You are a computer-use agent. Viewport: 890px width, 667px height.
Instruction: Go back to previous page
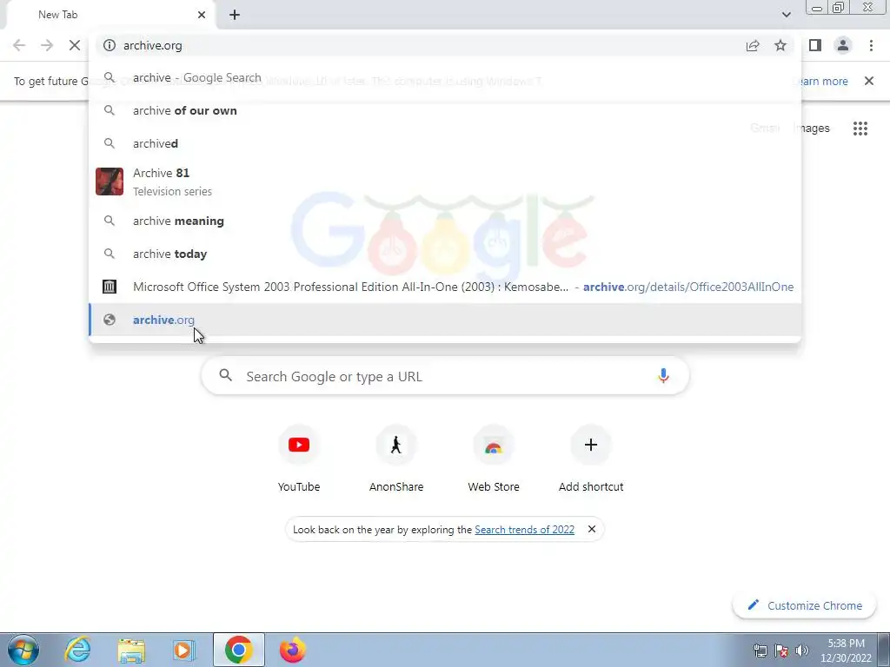click(x=19, y=45)
